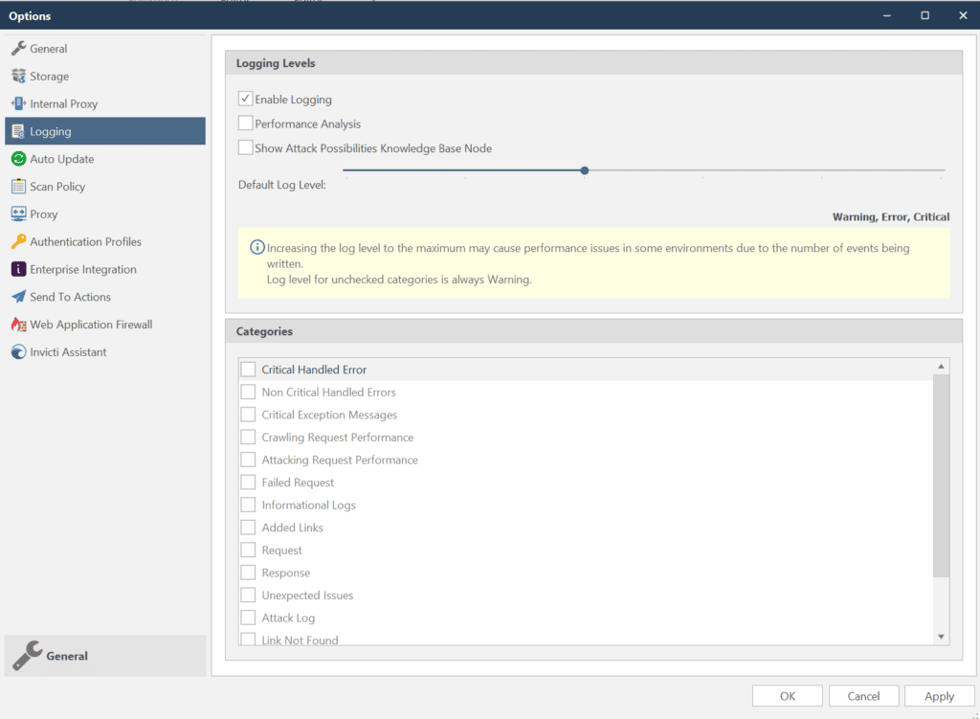980x719 pixels.
Task: Click the Default Log Level slider handle
Action: tap(584, 169)
